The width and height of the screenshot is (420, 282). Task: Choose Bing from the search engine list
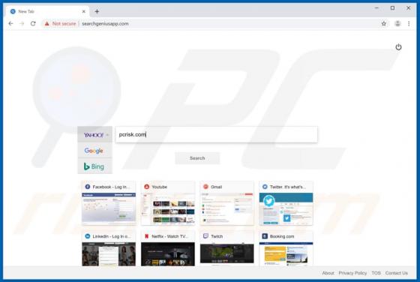(x=94, y=166)
